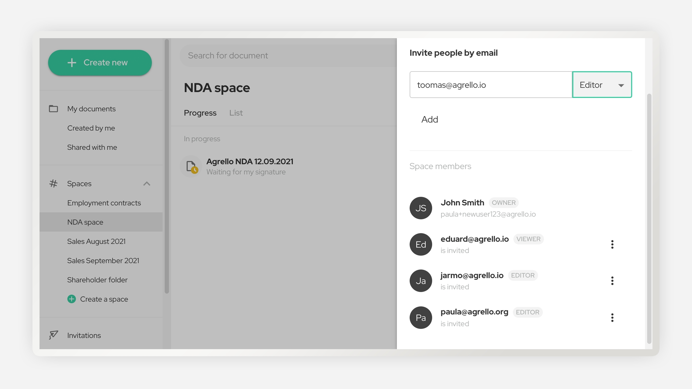The height and width of the screenshot is (389, 692).
Task: Click green plus icon beside Create a space
Action: pyautogui.click(x=72, y=299)
